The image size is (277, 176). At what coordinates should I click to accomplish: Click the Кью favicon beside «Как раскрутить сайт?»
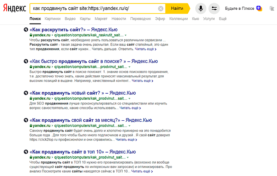coord(26,29)
